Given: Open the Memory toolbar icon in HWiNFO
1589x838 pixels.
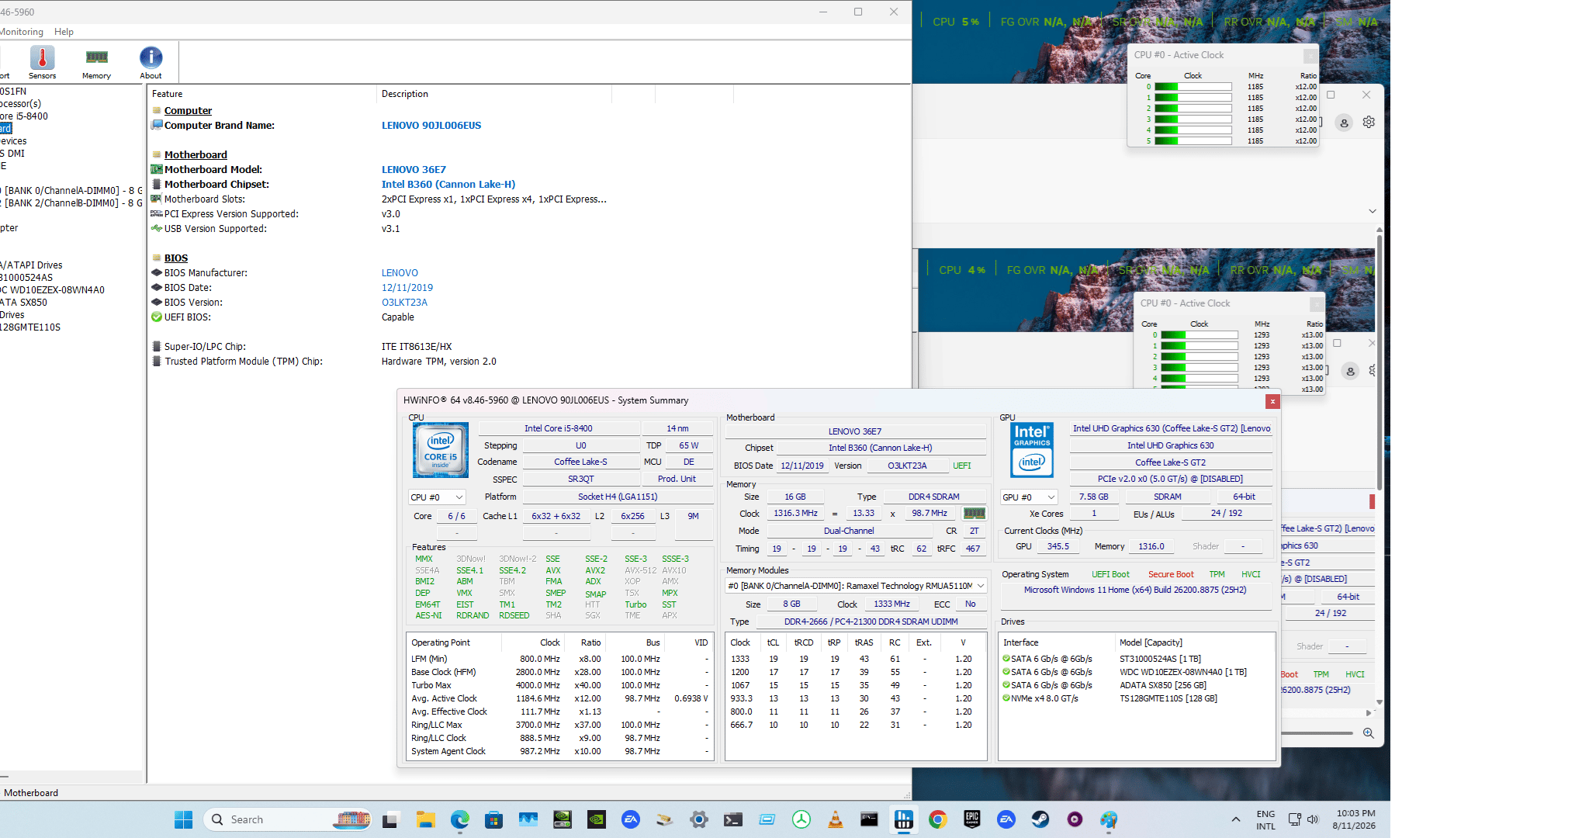Looking at the screenshot, I should [96, 62].
